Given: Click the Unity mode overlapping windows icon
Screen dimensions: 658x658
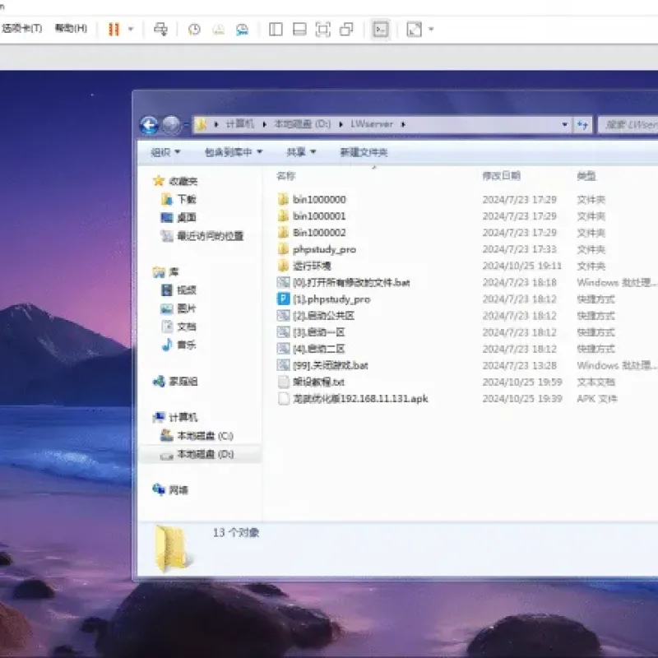Looking at the screenshot, I should (346, 30).
